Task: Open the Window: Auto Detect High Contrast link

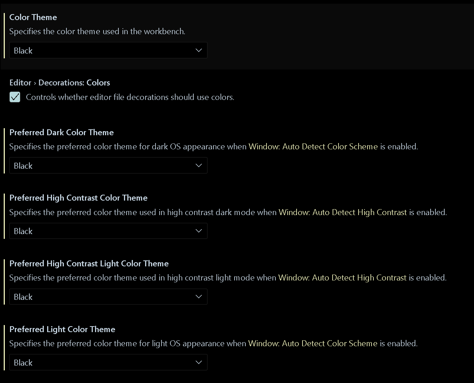Action: [x=343, y=212]
